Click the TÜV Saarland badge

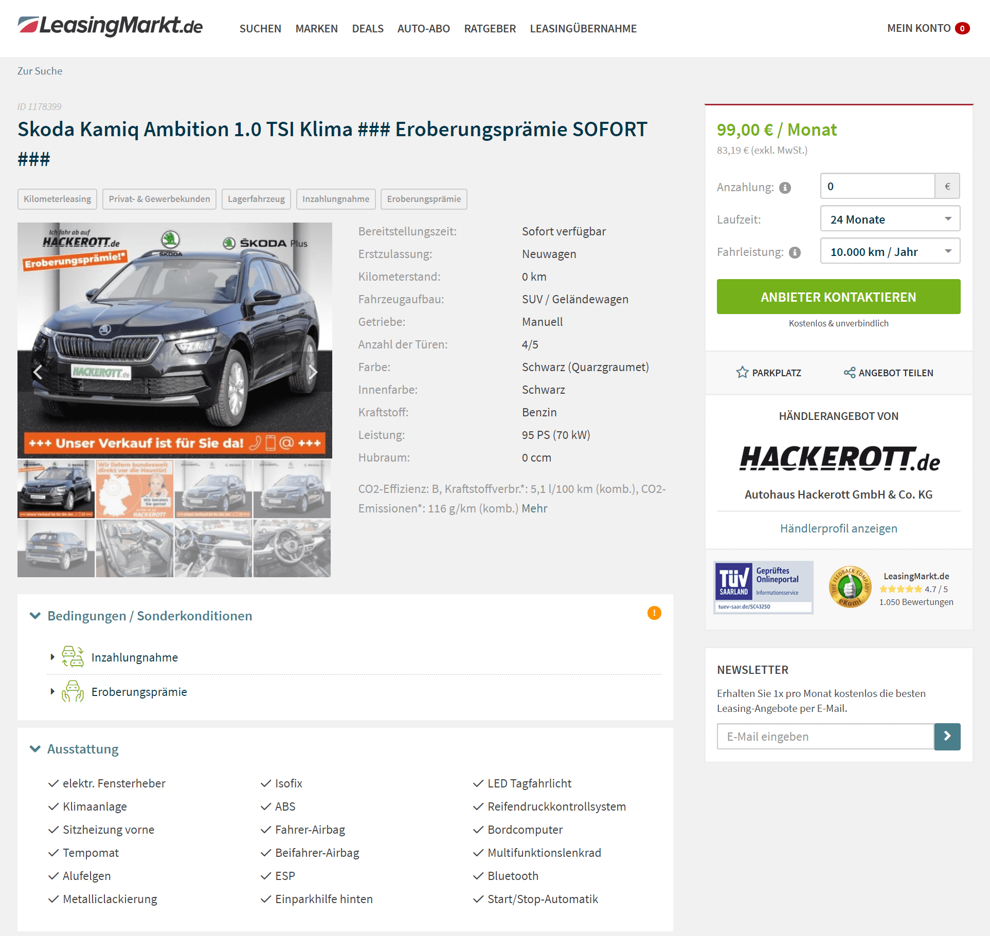click(x=763, y=587)
